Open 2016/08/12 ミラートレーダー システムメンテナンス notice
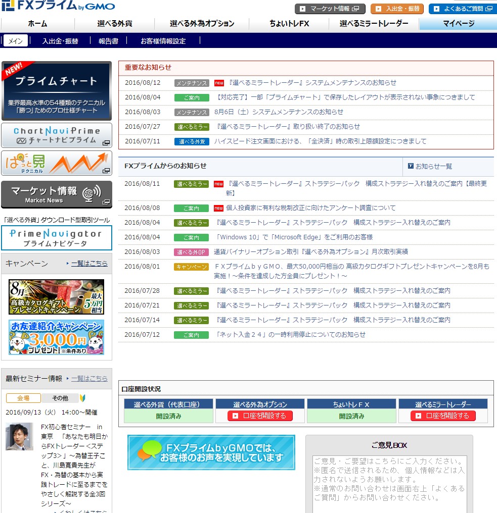 312,83
